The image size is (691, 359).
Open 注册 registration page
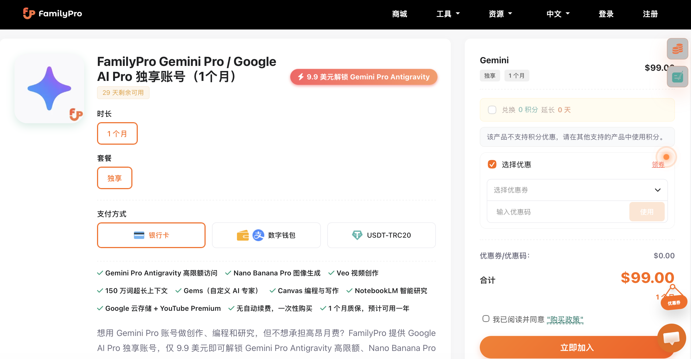(650, 14)
